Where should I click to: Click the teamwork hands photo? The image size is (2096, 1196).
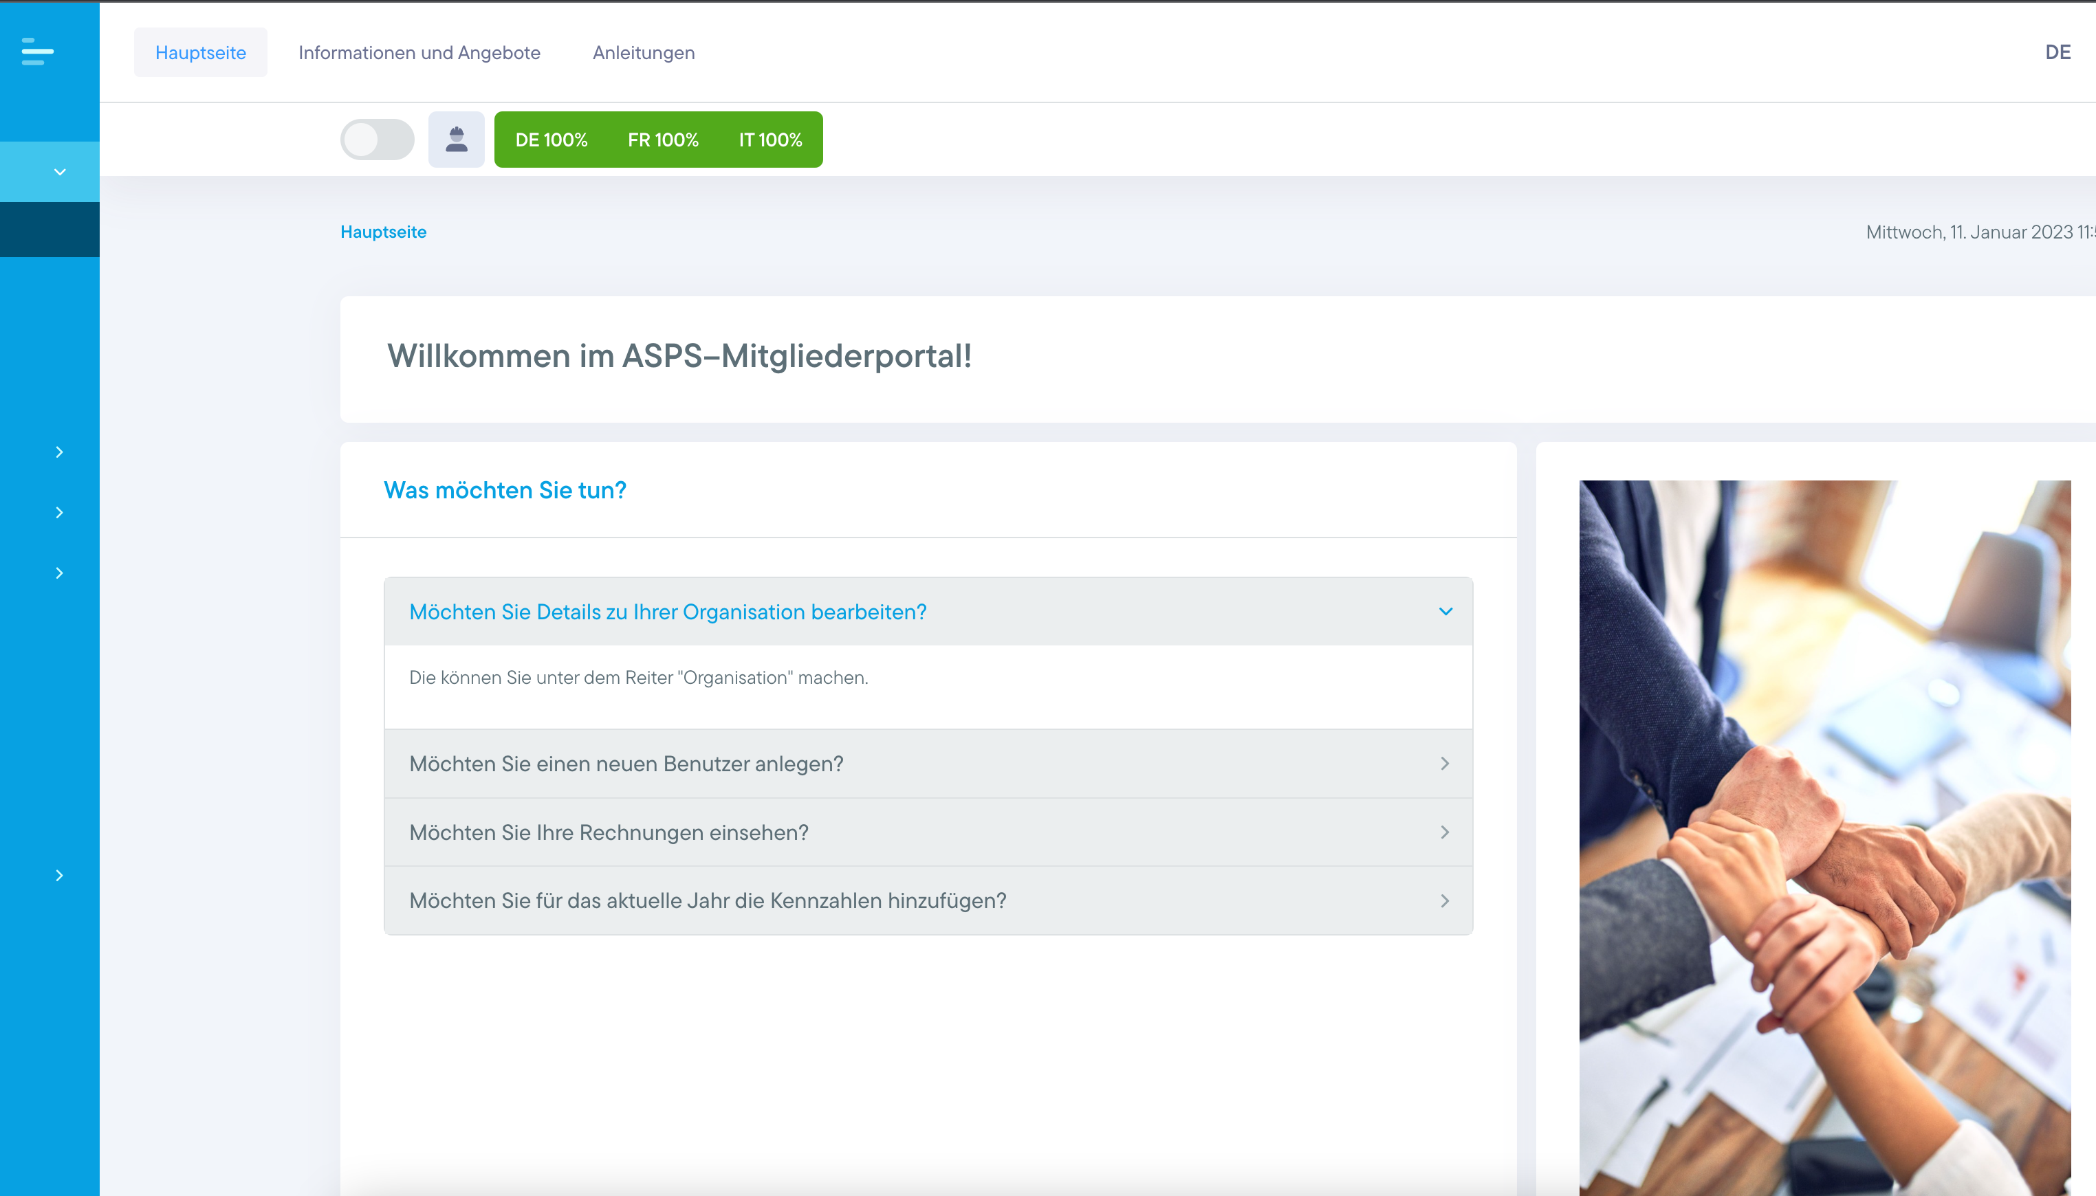[1824, 837]
